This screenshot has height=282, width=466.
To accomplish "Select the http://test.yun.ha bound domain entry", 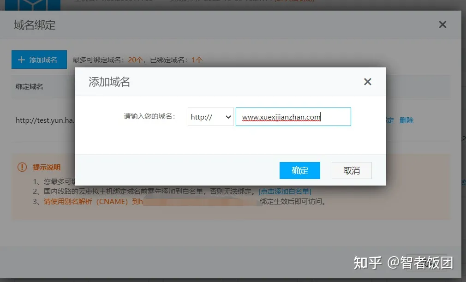I will [45, 120].
